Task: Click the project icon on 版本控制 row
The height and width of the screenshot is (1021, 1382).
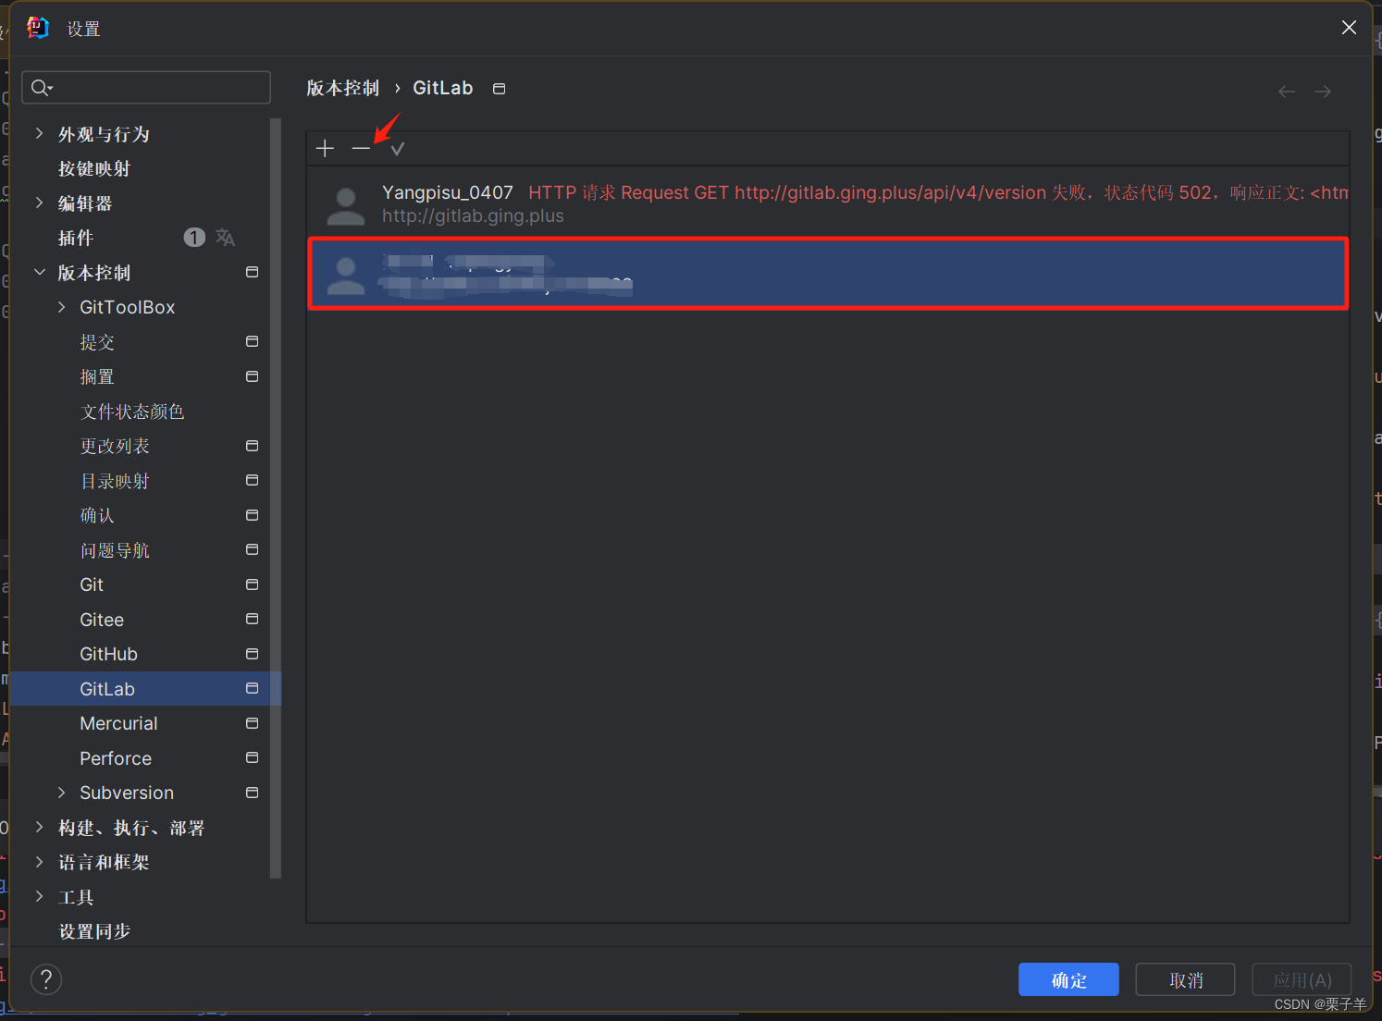Action: (252, 272)
